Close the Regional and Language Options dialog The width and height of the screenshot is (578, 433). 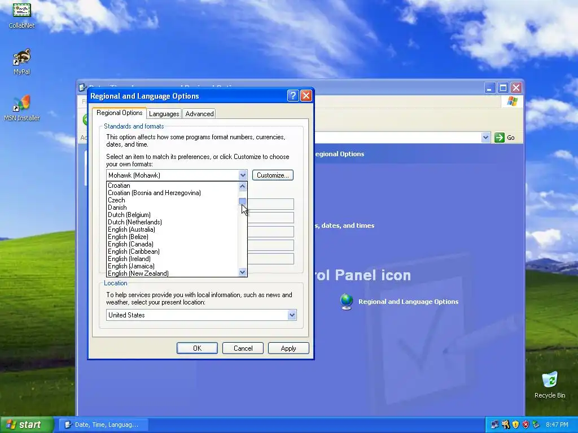(306, 96)
